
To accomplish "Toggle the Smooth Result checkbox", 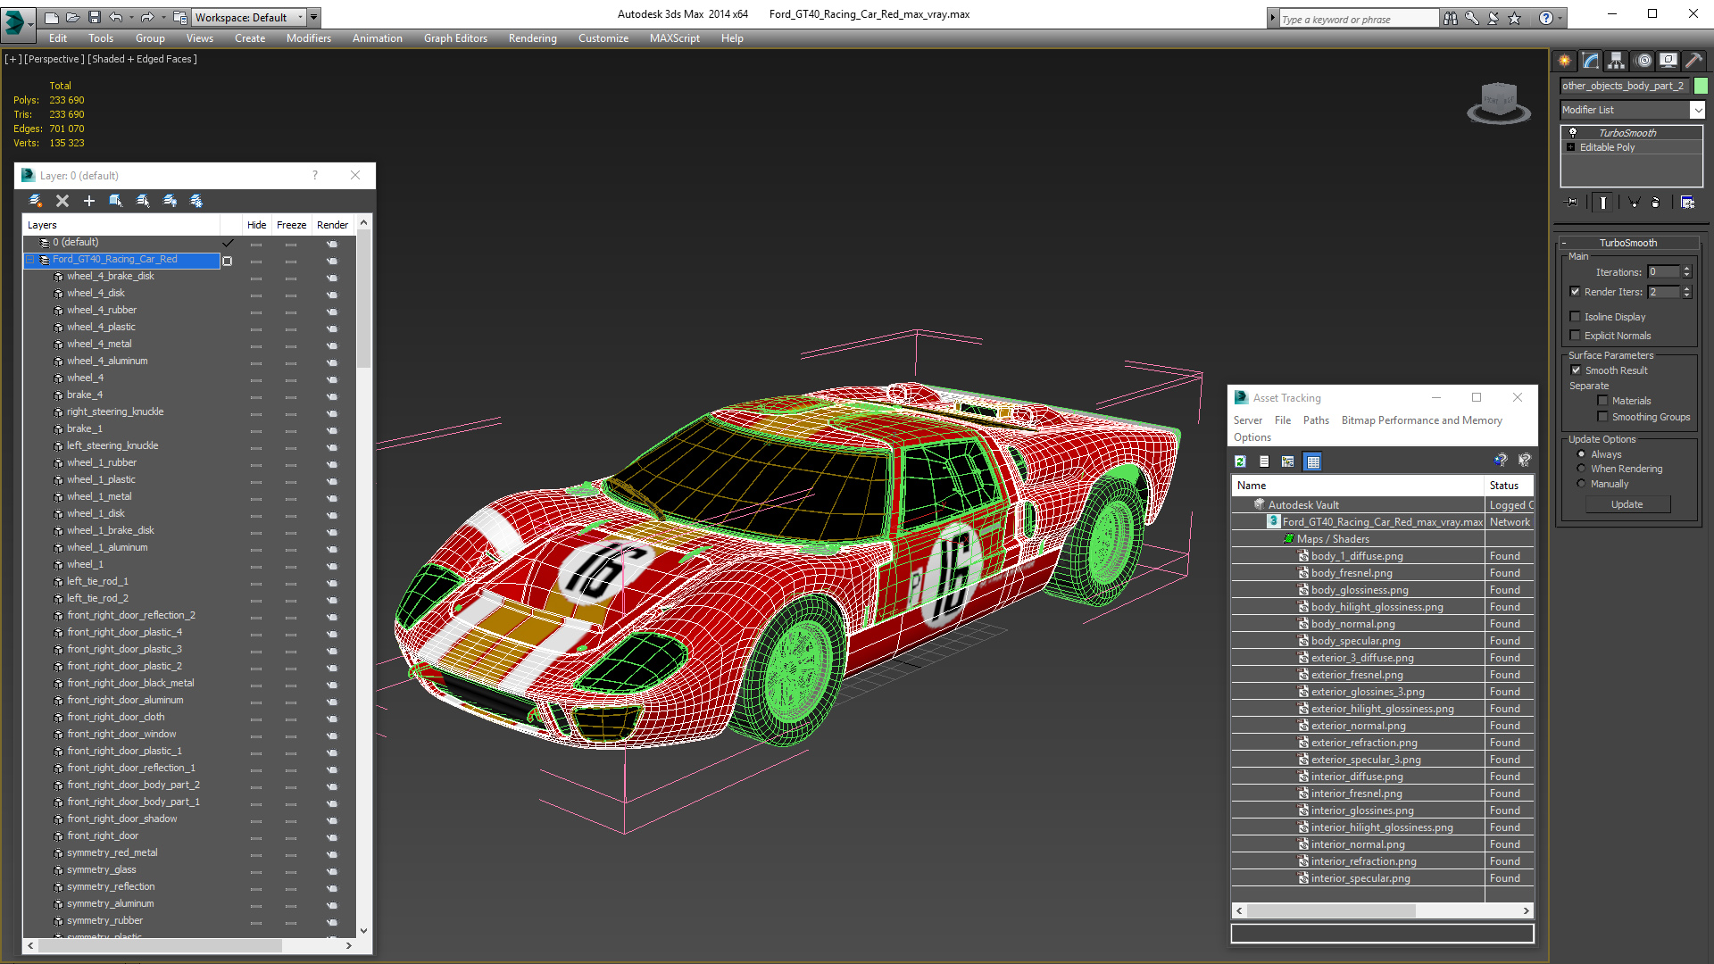I will 1577,370.
